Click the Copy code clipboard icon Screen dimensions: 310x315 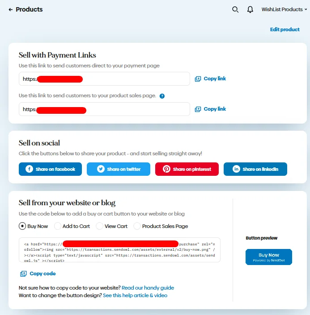click(x=23, y=274)
